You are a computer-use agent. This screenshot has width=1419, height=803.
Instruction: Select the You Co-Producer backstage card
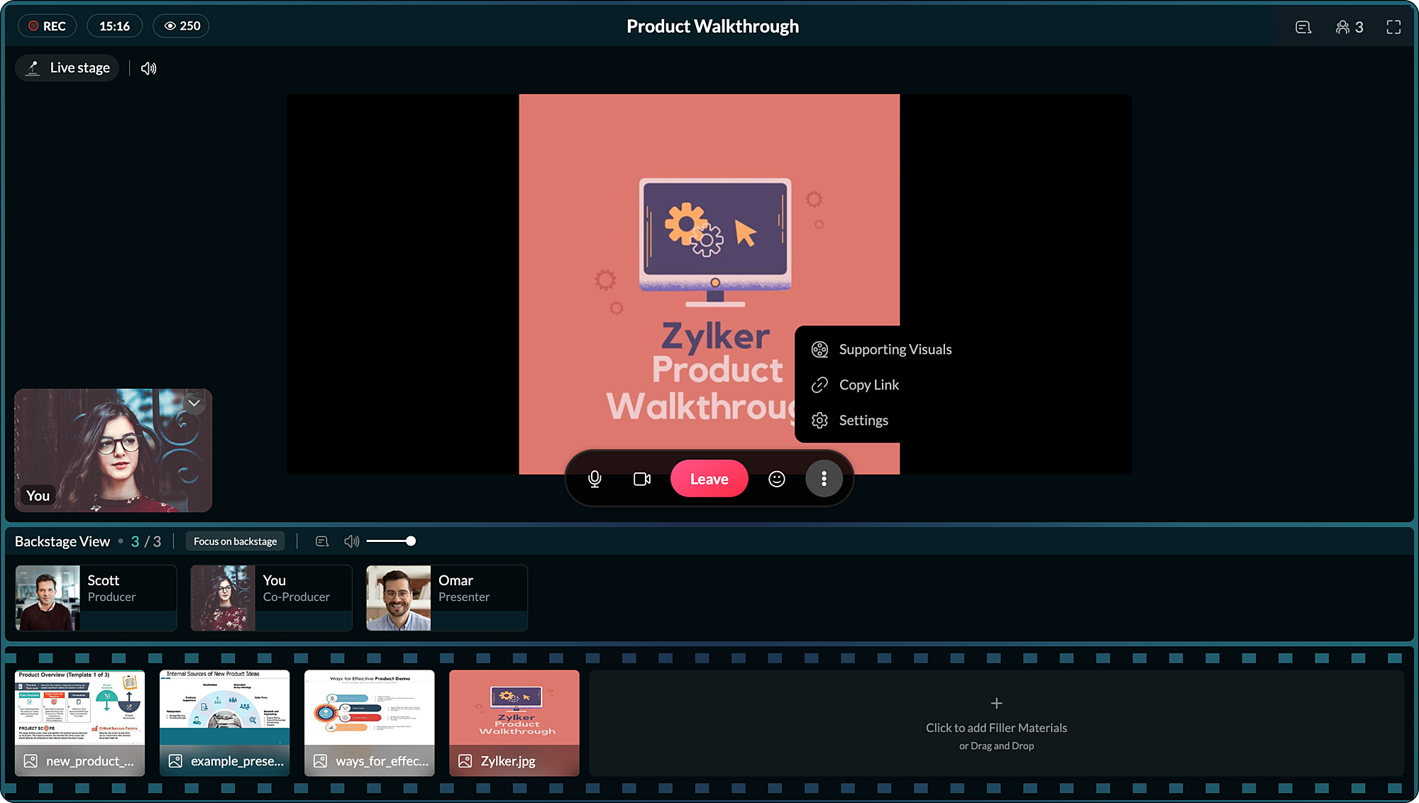tap(271, 598)
